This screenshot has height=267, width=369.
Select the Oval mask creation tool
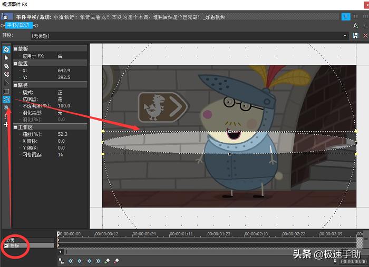(6, 100)
